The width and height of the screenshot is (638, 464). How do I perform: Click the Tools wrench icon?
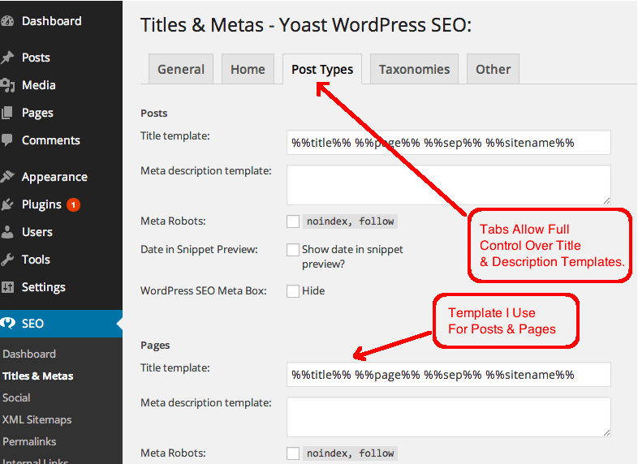coord(7,260)
